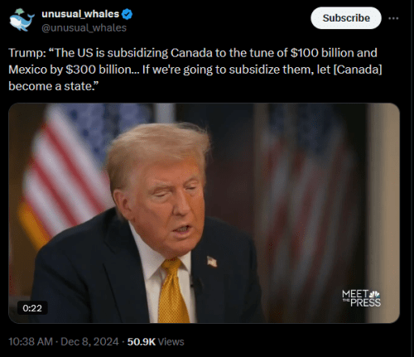Click the flag lapel pin in video
The width and height of the screenshot is (414, 357).
pyautogui.click(x=212, y=262)
